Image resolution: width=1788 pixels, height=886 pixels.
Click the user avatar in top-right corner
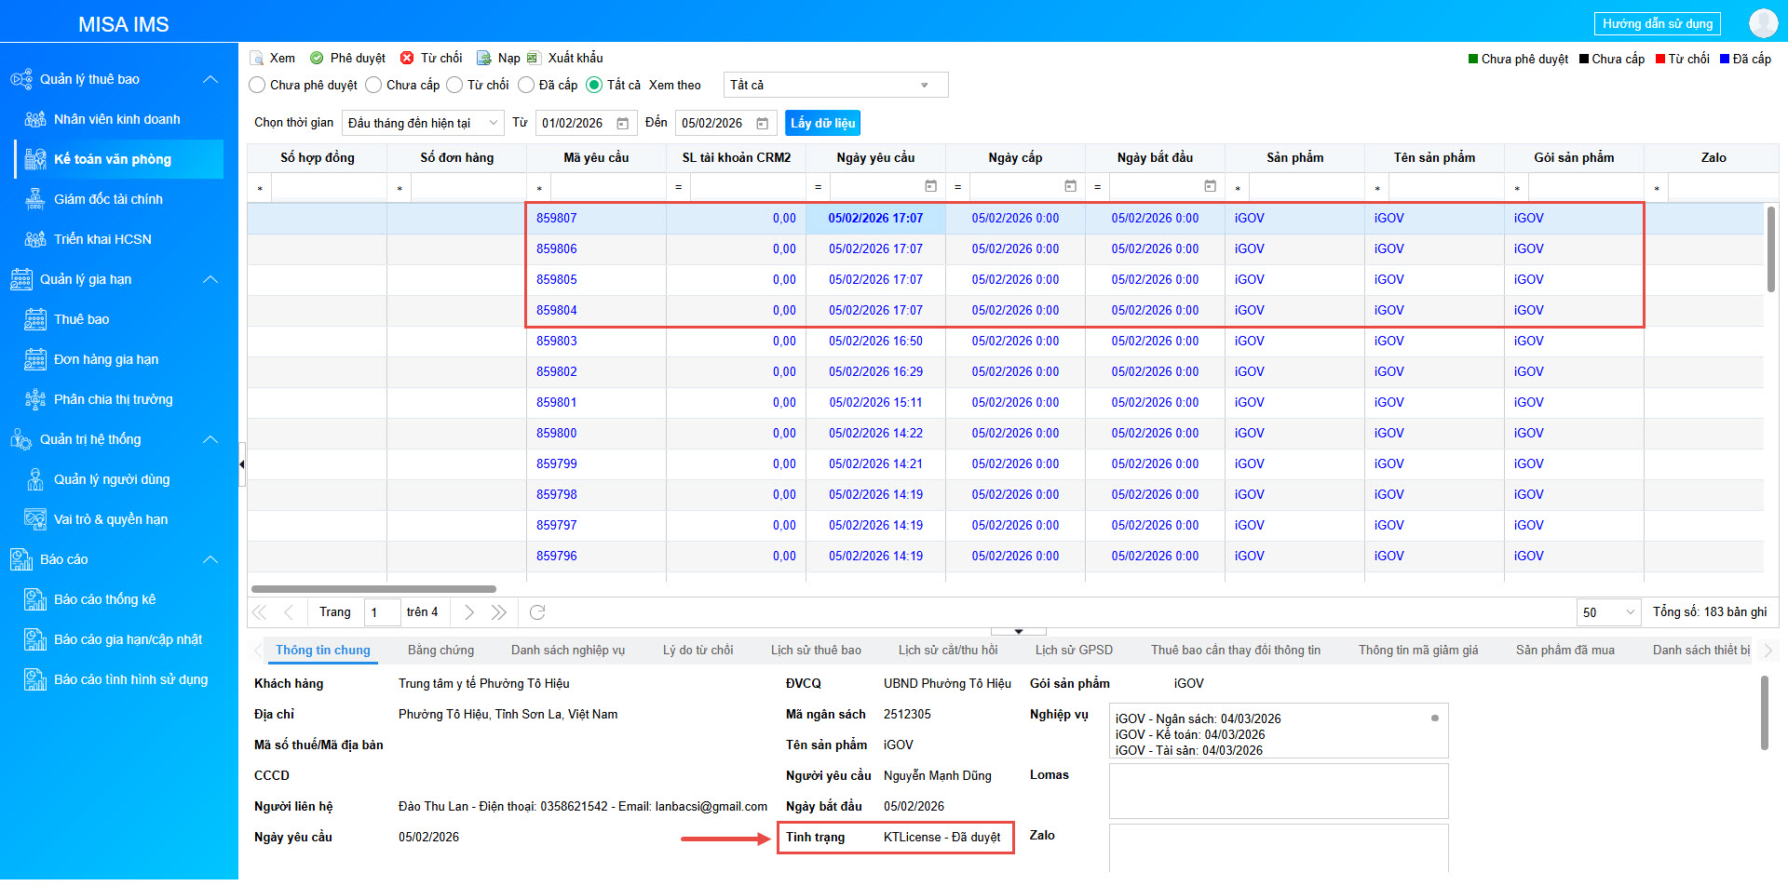[1763, 23]
